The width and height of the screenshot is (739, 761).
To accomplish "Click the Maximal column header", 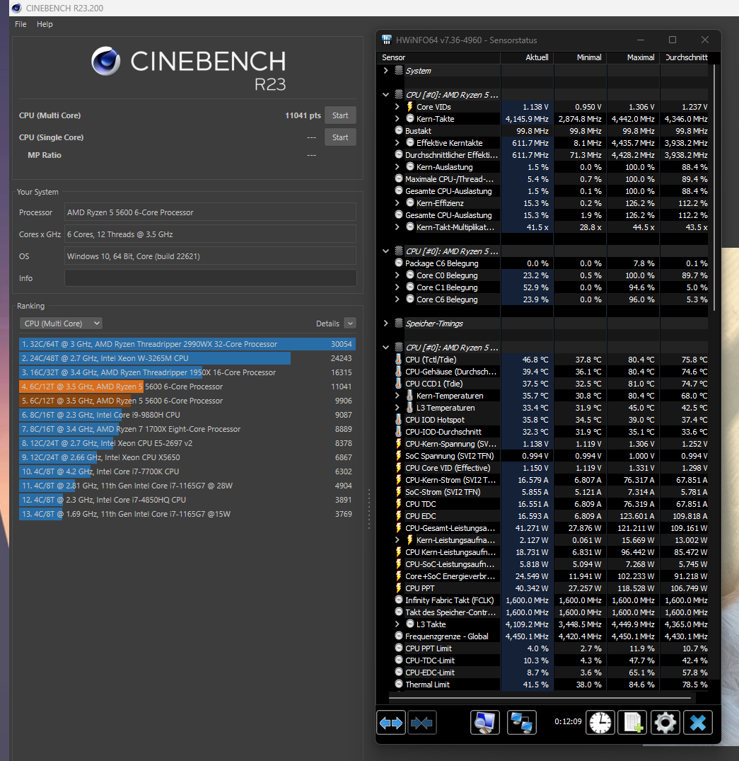I will 634,57.
